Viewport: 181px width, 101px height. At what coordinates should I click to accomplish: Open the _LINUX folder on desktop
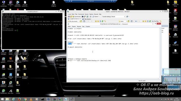25,67
